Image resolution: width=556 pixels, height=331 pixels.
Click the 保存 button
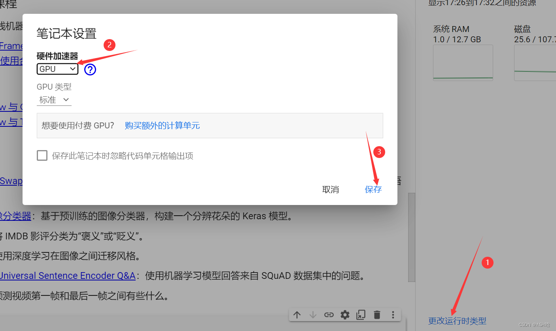pyautogui.click(x=373, y=190)
